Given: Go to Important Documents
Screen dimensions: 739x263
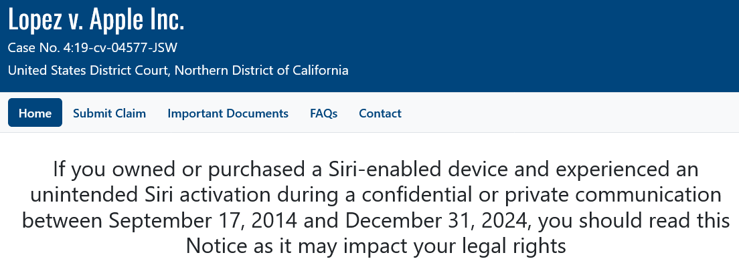Looking at the screenshot, I should [x=228, y=113].
